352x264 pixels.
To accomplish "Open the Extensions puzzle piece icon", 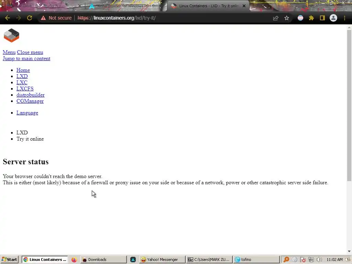I will click(311, 18).
